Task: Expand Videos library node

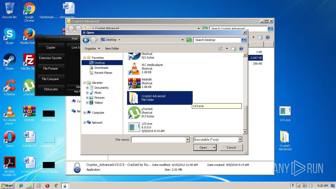Action: (87, 103)
